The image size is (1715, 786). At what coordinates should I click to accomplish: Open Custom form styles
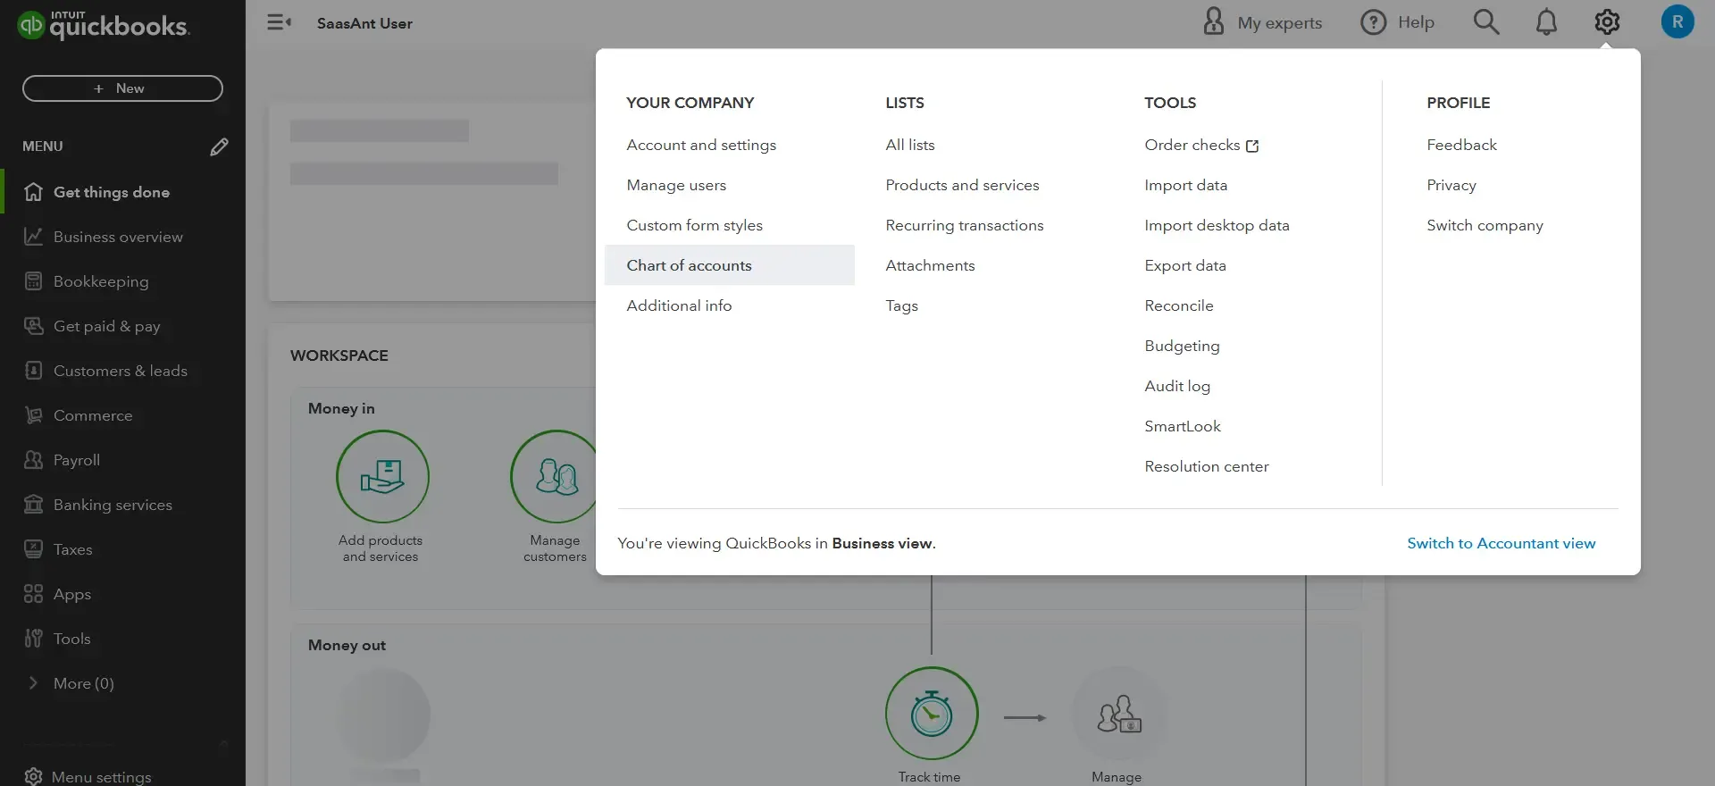694,225
